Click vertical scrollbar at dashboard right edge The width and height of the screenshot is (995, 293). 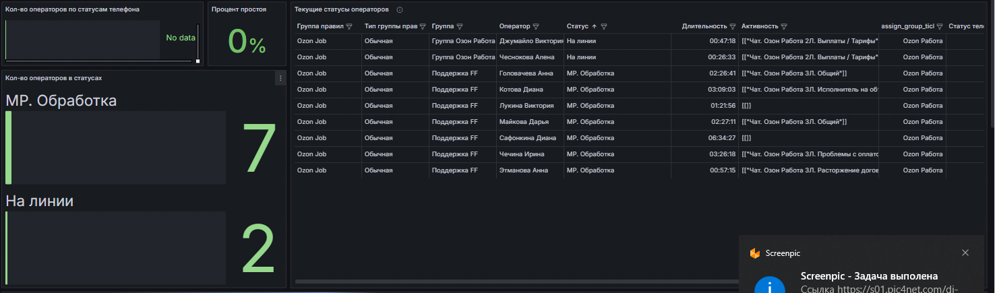tap(992, 64)
